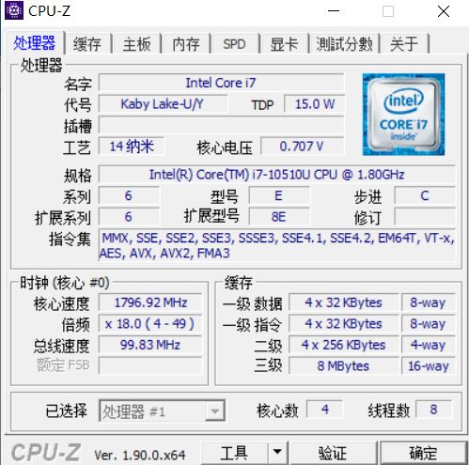This screenshot has height=465, width=469.
Task: Open the SPD tab
Action: pos(234,44)
